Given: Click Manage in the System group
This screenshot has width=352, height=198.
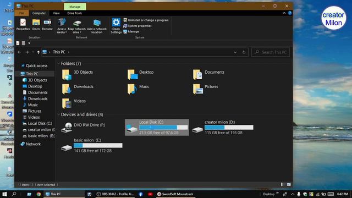Looking at the screenshot, I should pyautogui.click(x=131, y=32).
